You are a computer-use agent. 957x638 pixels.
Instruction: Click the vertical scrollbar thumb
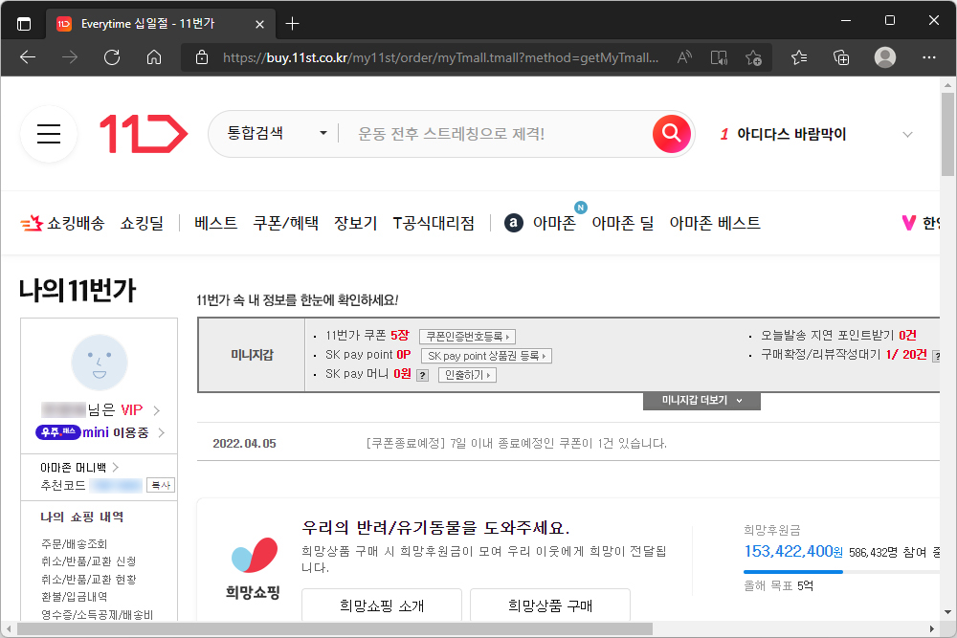pyautogui.click(x=947, y=134)
